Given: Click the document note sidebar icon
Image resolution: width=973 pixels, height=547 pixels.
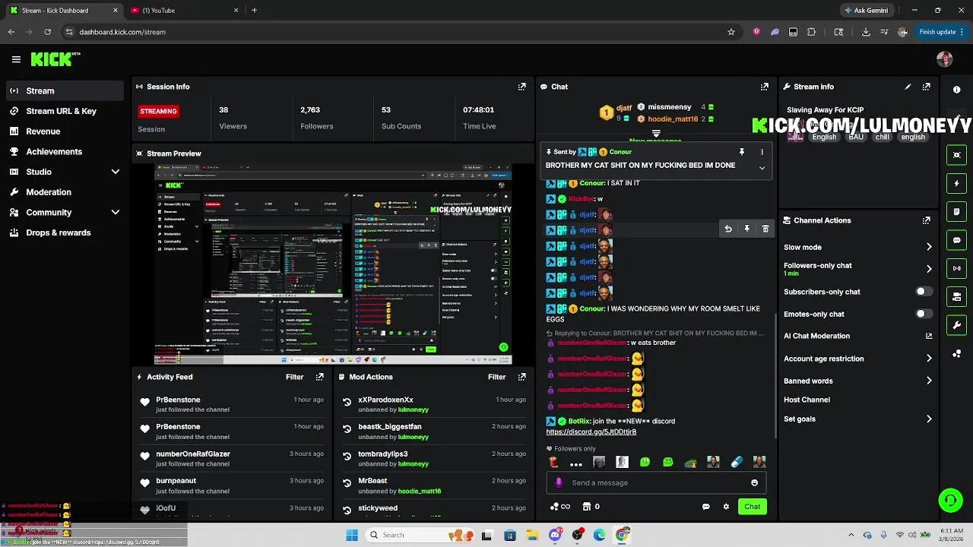Looking at the screenshot, I should tap(956, 212).
